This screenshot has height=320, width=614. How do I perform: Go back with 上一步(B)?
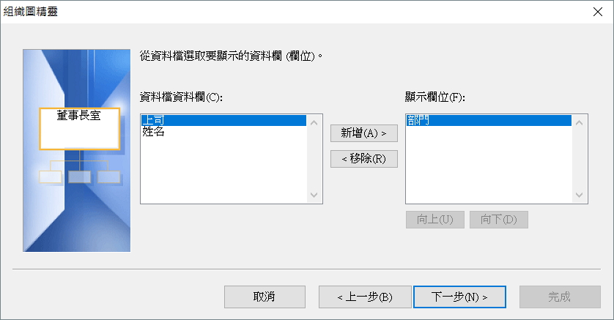pyautogui.click(x=365, y=297)
